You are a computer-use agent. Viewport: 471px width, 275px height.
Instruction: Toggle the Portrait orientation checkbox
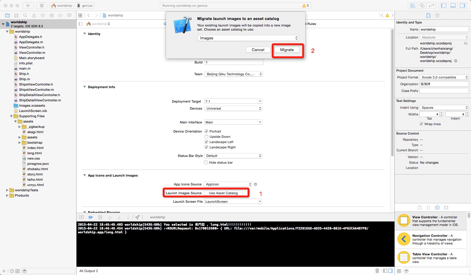pos(206,131)
